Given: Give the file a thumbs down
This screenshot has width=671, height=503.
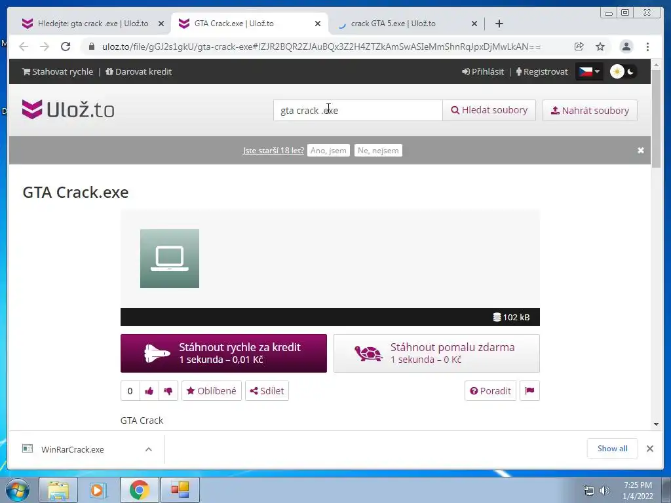Looking at the screenshot, I should click(168, 391).
